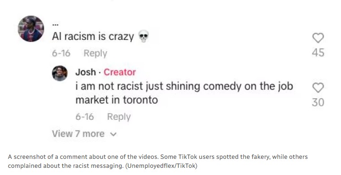Click the Unemployedflex/TikTok credit in caption
341x175 pixels.
[161, 166]
